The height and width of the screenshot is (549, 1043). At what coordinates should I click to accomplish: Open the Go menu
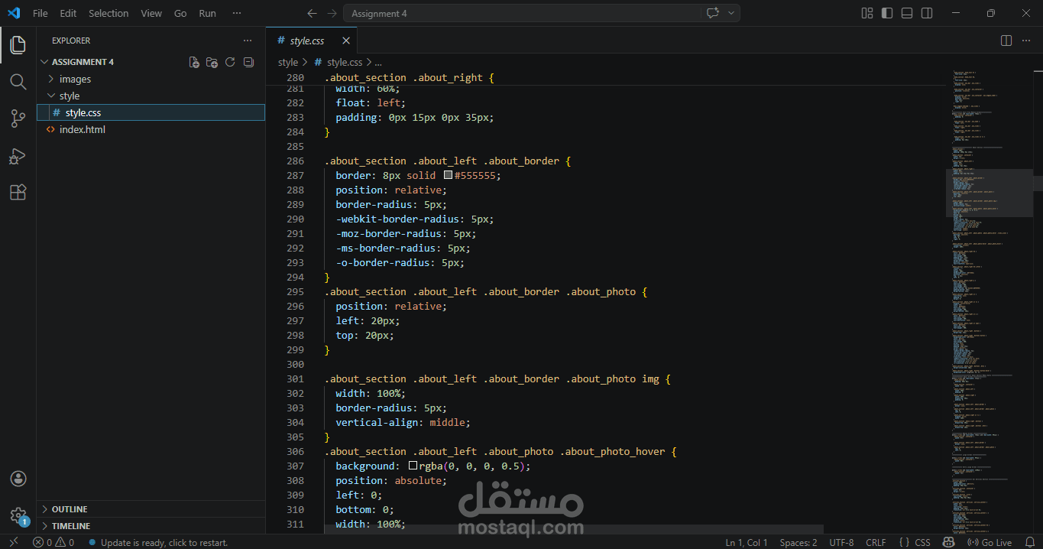180,13
